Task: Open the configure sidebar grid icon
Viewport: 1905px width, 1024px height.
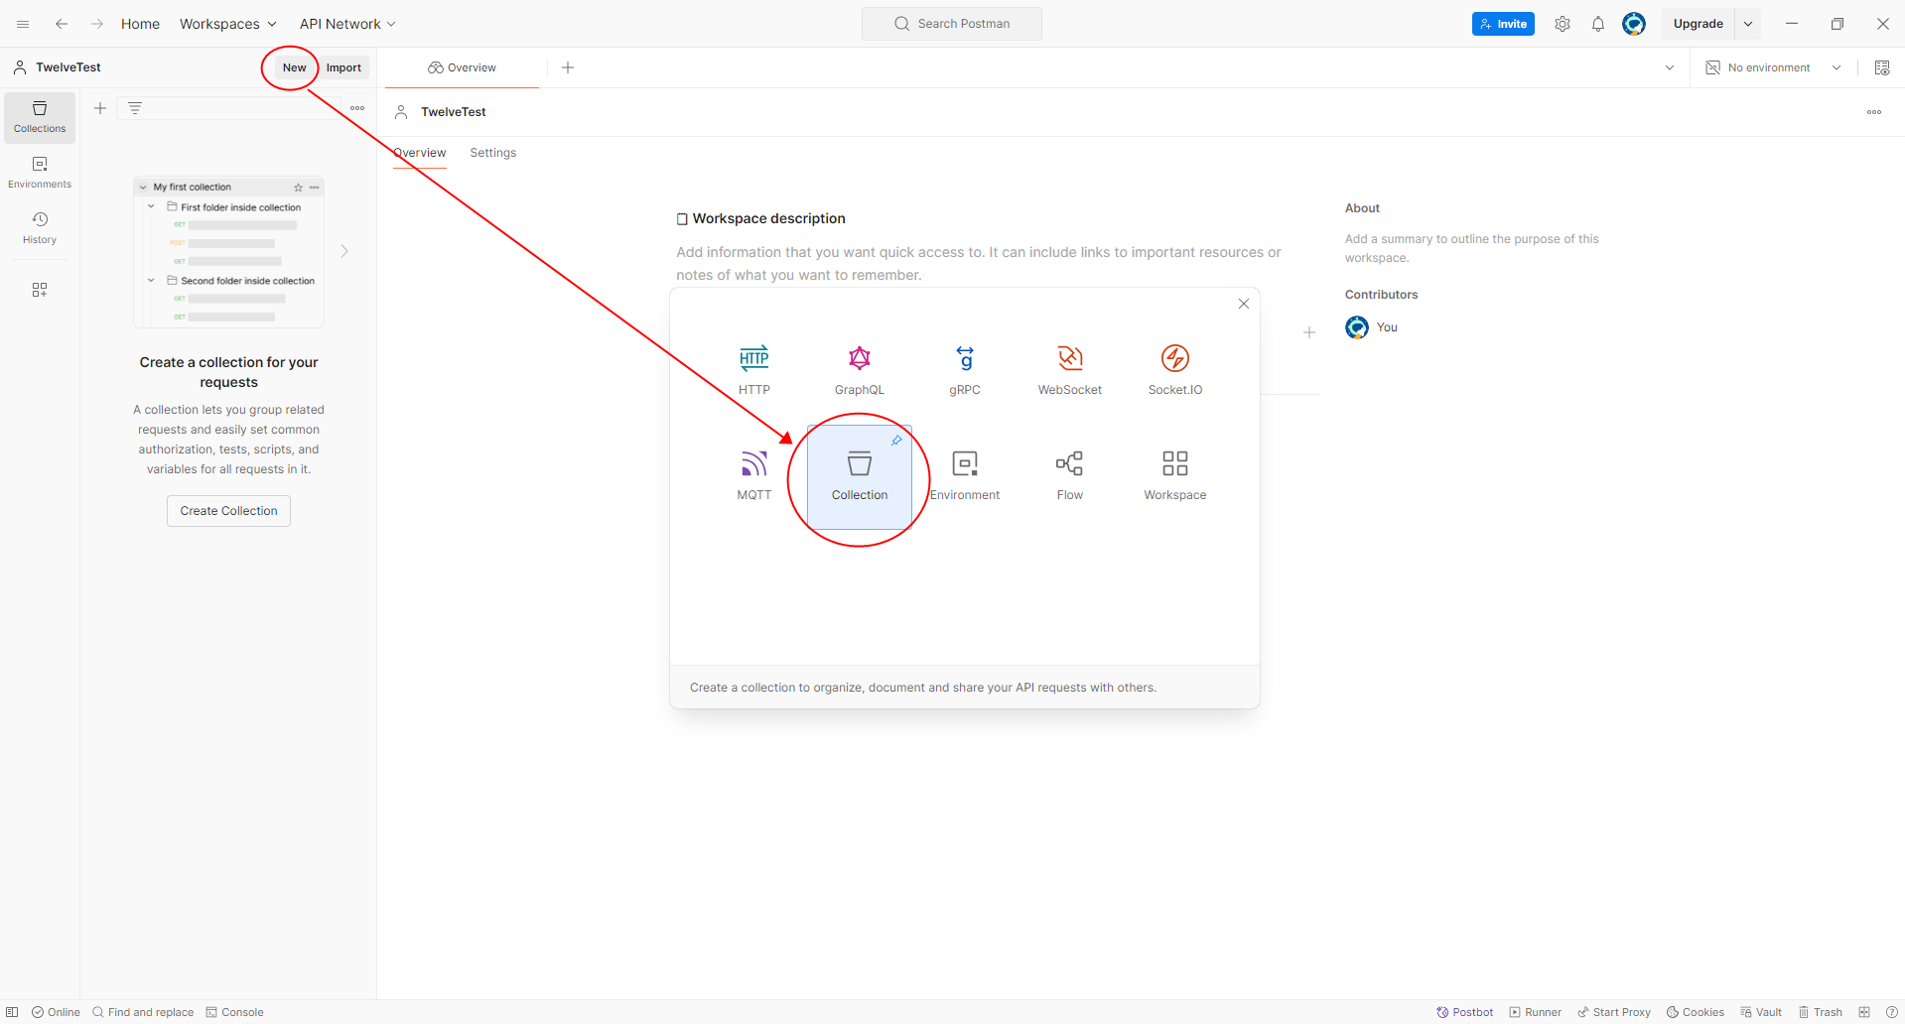Action: pos(40,290)
